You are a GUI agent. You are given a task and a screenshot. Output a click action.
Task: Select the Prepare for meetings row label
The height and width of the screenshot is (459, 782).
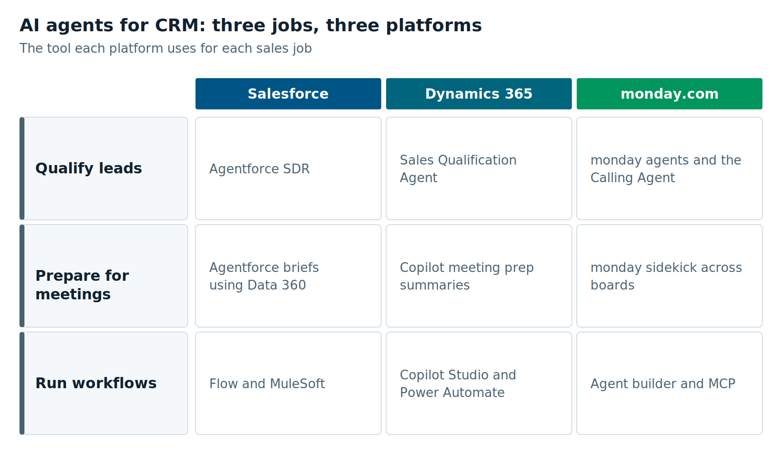[x=104, y=276]
